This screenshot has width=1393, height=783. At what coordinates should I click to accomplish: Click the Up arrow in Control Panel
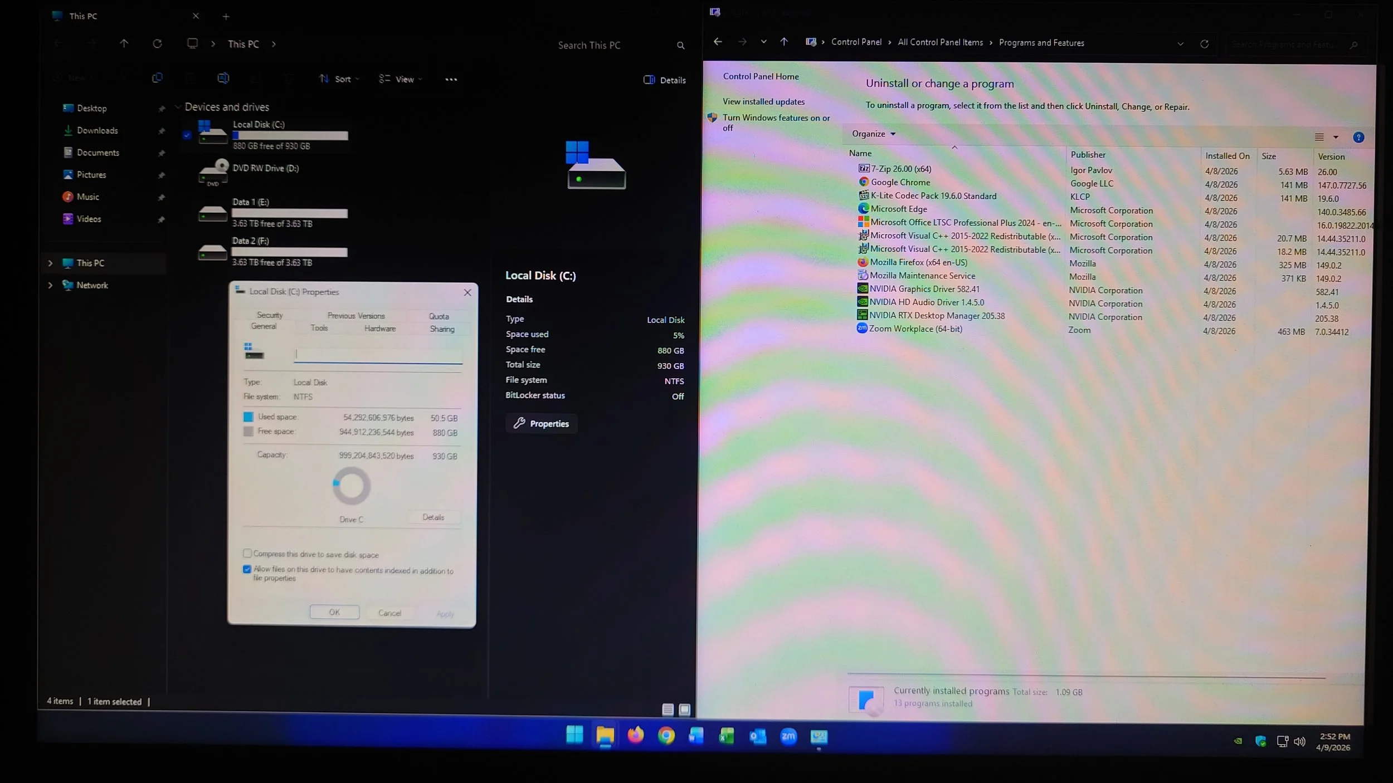point(784,42)
